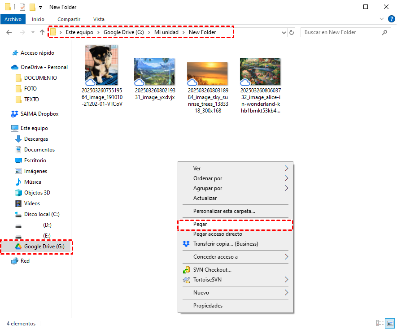Expand the ribbon with the chevron

(x=382, y=19)
